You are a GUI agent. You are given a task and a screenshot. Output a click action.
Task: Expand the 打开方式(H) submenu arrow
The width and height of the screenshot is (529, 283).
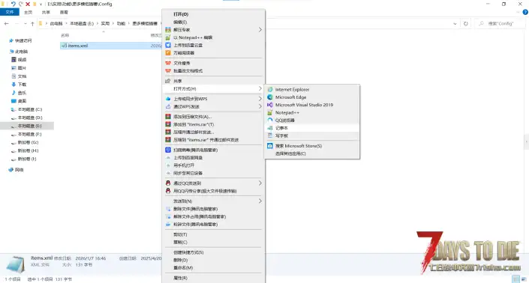point(260,89)
